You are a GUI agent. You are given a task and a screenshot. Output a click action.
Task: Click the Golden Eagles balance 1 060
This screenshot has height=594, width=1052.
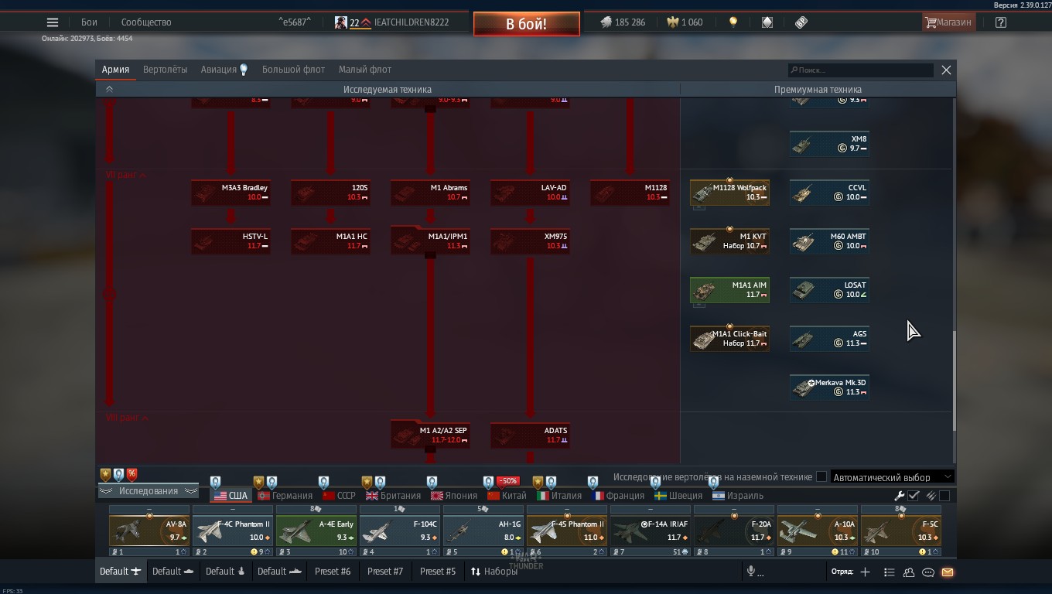(x=685, y=22)
